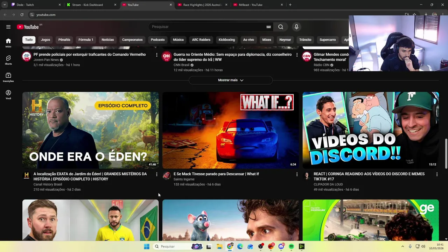This screenshot has width=448, height=252.
Task: Select the Supercarro chip
Action: [x=328, y=40]
